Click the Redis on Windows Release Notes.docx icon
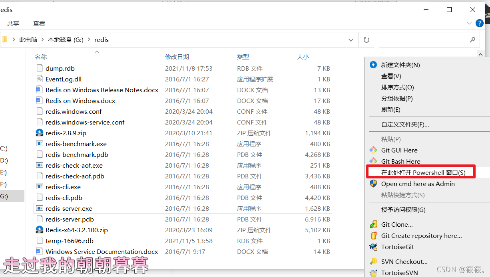 39,90
